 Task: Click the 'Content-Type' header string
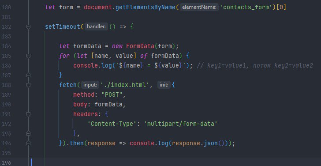coord(112,124)
